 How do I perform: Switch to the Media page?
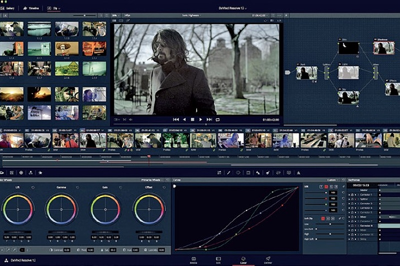click(193, 260)
